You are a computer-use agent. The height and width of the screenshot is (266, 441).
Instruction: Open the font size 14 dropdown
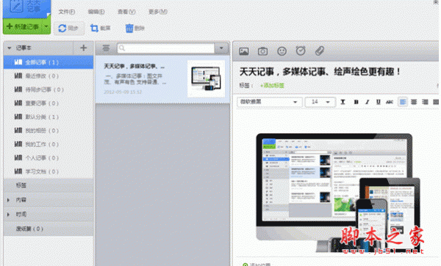tap(320, 102)
